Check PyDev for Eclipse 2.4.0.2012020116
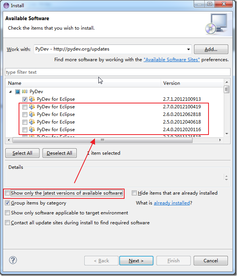237x276 pixels. (25, 130)
